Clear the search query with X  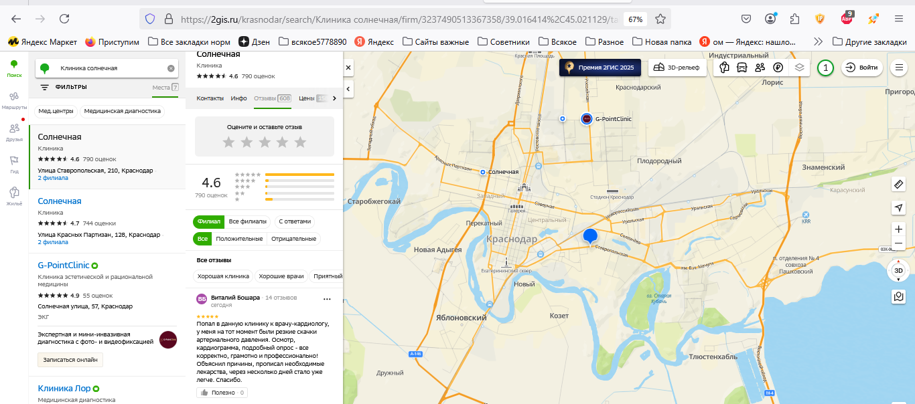[x=171, y=68]
